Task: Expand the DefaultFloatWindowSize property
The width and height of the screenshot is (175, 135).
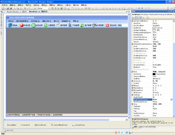Action: pyautogui.click(x=132, y=44)
